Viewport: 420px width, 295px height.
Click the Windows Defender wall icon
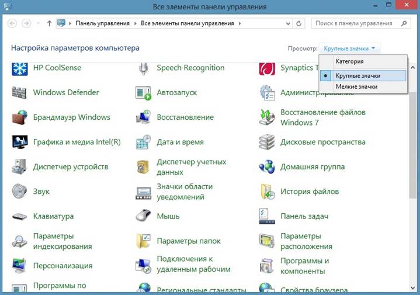[x=19, y=93]
